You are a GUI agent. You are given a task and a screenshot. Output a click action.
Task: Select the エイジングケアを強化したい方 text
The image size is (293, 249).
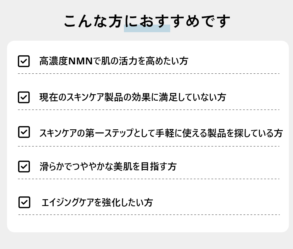tap(97, 202)
